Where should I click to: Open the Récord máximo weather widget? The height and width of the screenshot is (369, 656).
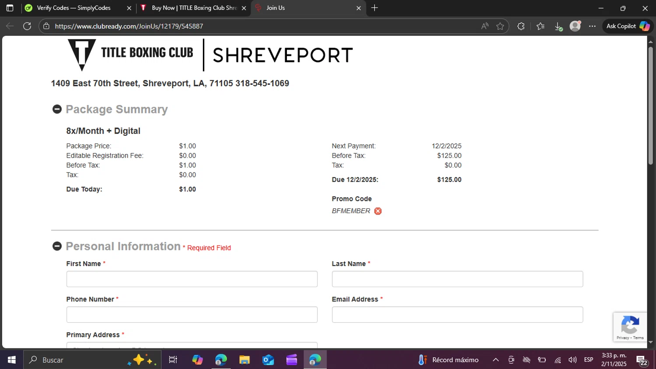(x=448, y=360)
